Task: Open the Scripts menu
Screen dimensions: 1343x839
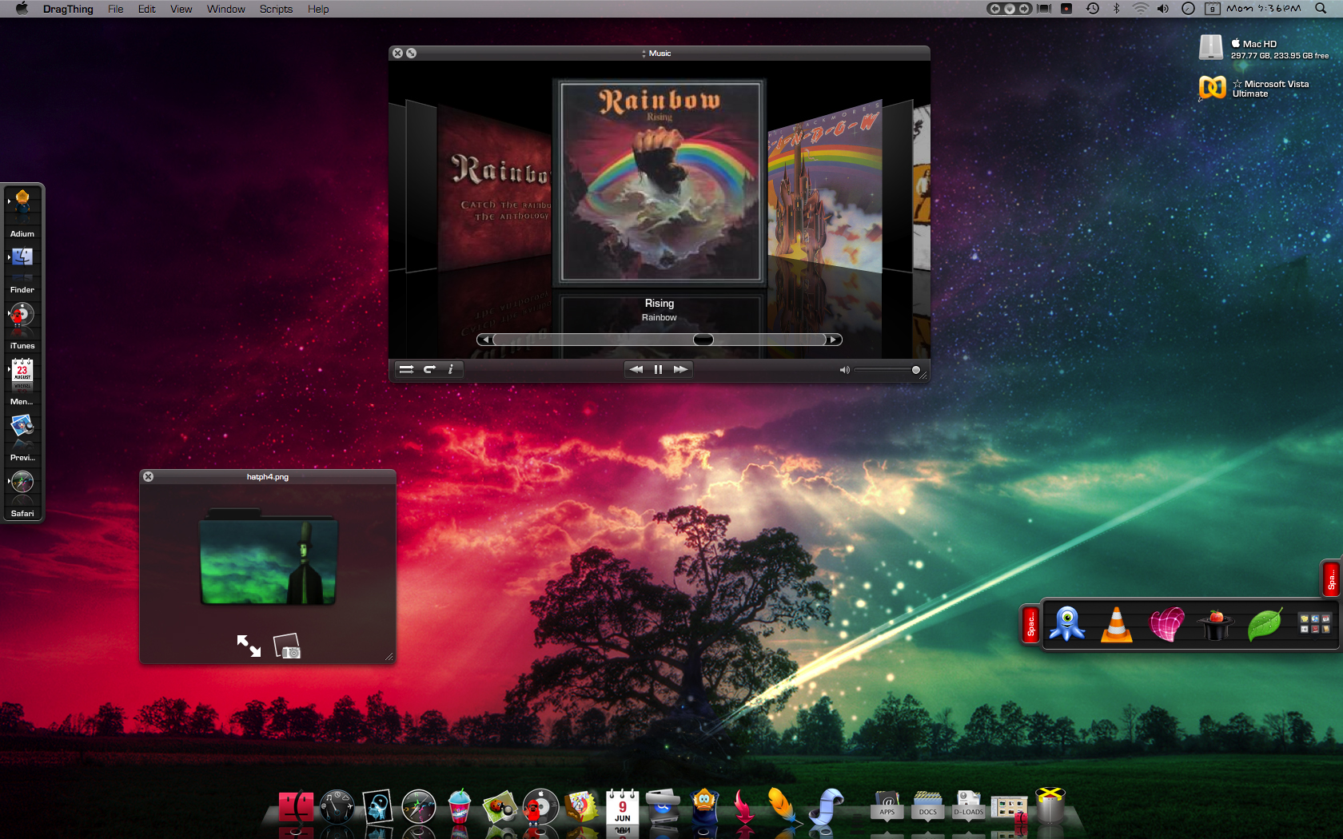Action: pyautogui.click(x=276, y=9)
